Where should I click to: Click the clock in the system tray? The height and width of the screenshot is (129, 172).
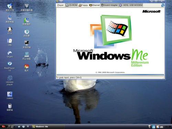pyautogui.click(x=168, y=127)
